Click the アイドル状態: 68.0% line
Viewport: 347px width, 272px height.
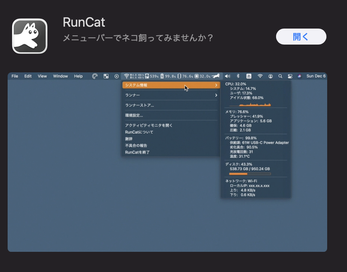[247, 98]
